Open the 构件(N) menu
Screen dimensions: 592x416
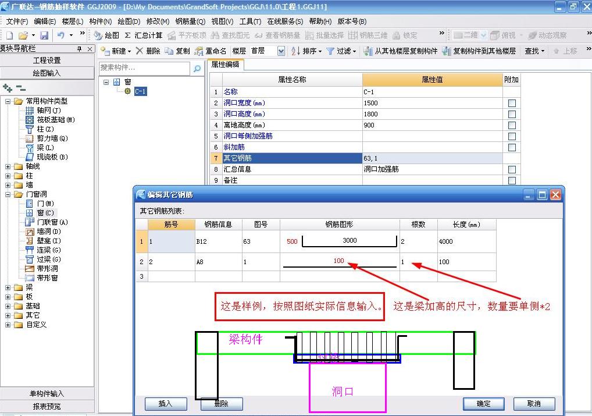[x=101, y=22]
